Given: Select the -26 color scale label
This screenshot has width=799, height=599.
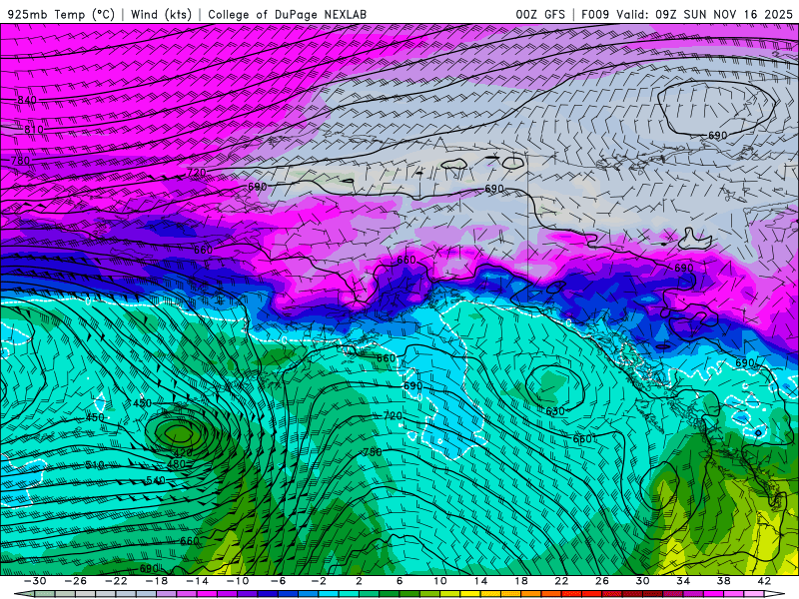Looking at the screenshot, I should [75, 581].
